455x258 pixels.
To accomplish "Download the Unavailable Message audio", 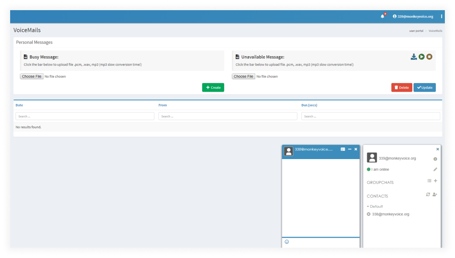I will pyautogui.click(x=414, y=57).
